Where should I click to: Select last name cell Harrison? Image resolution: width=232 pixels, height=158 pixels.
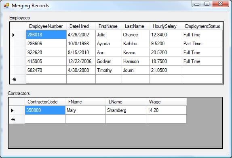(136, 61)
